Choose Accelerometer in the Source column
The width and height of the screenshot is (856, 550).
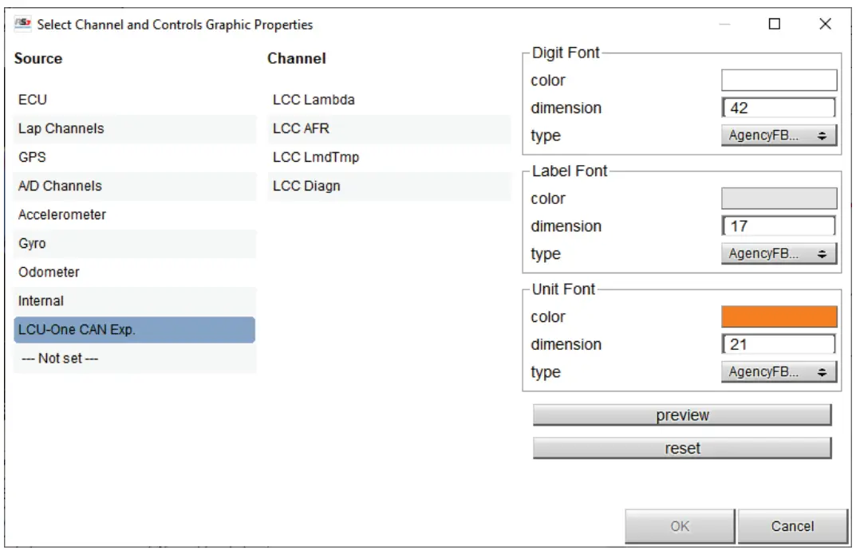[80, 214]
